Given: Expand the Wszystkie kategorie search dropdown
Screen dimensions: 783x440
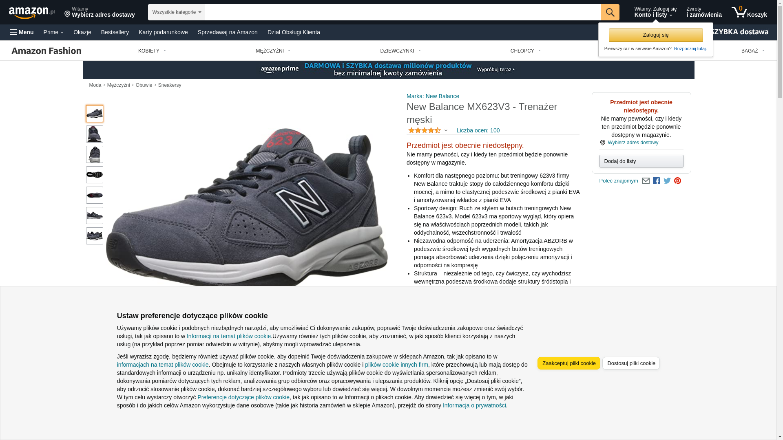Looking at the screenshot, I should (x=177, y=12).
